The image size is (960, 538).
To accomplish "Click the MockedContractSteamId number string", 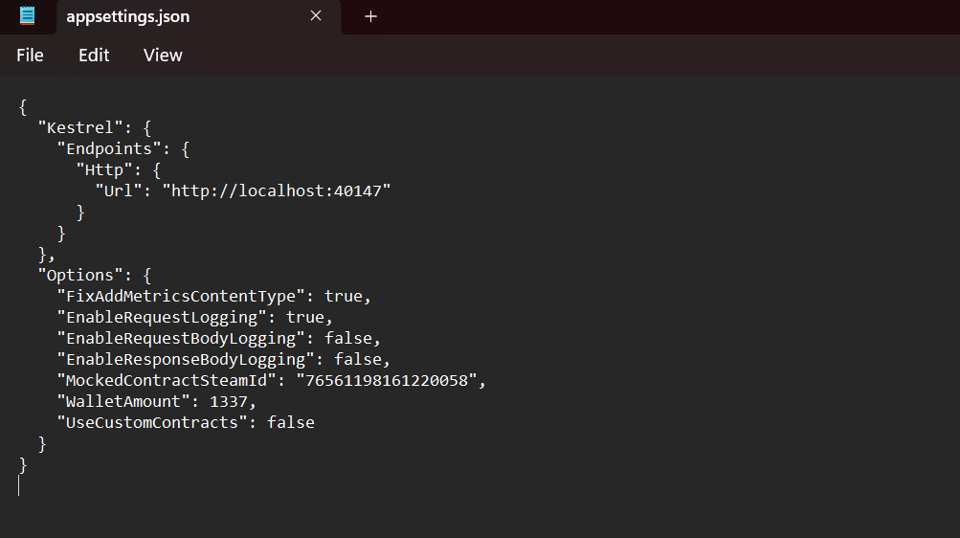I will 387,381.
